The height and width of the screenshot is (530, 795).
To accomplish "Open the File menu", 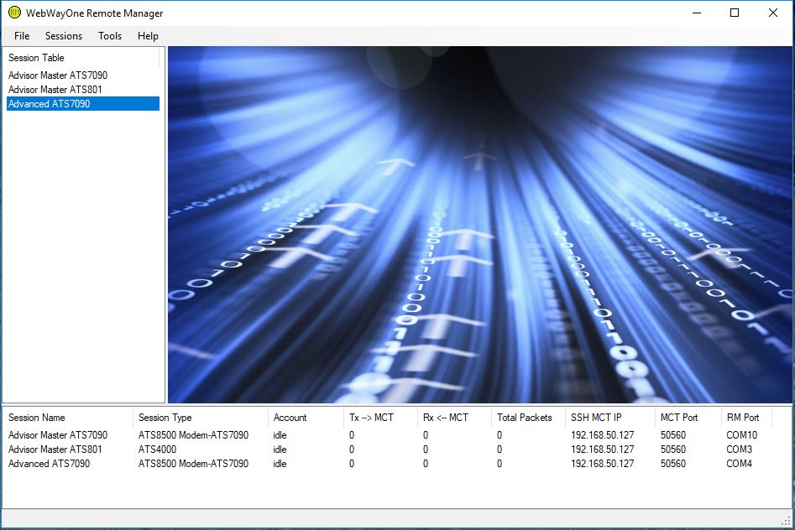I will (22, 36).
